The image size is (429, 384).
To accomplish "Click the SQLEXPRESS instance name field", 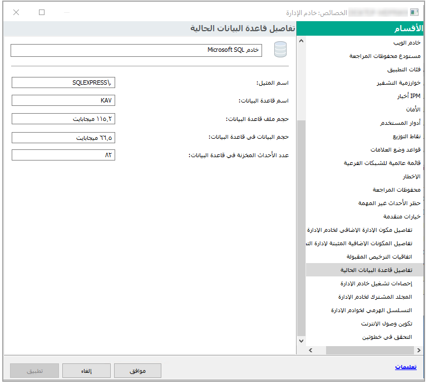I will [63, 82].
